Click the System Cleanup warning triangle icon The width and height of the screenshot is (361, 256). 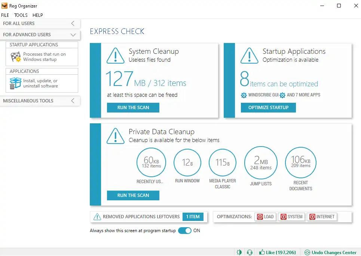tap(116, 55)
